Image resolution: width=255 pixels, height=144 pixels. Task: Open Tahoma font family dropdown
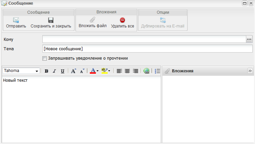[21, 71]
